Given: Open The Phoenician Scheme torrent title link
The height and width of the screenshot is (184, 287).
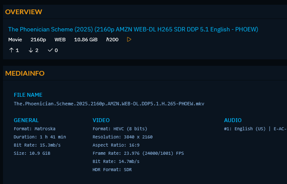Looking at the screenshot, I should [133, 29].
